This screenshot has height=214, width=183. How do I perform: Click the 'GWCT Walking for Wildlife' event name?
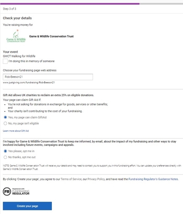coord(19,56)
